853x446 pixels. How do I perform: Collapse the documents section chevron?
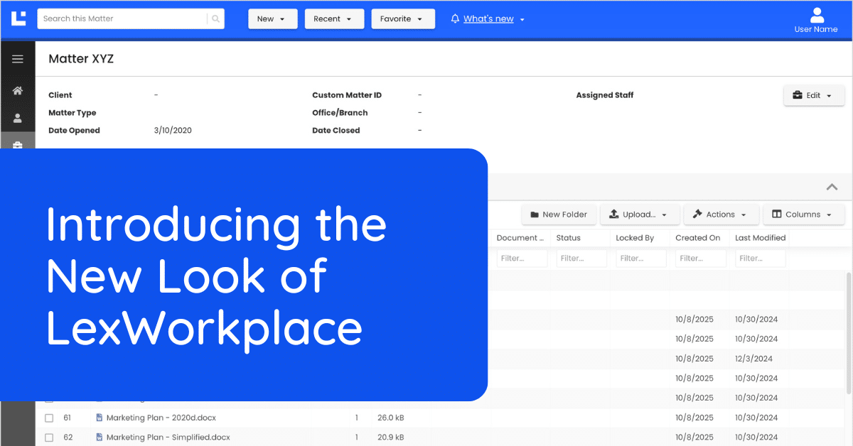[x=831, y=187]
